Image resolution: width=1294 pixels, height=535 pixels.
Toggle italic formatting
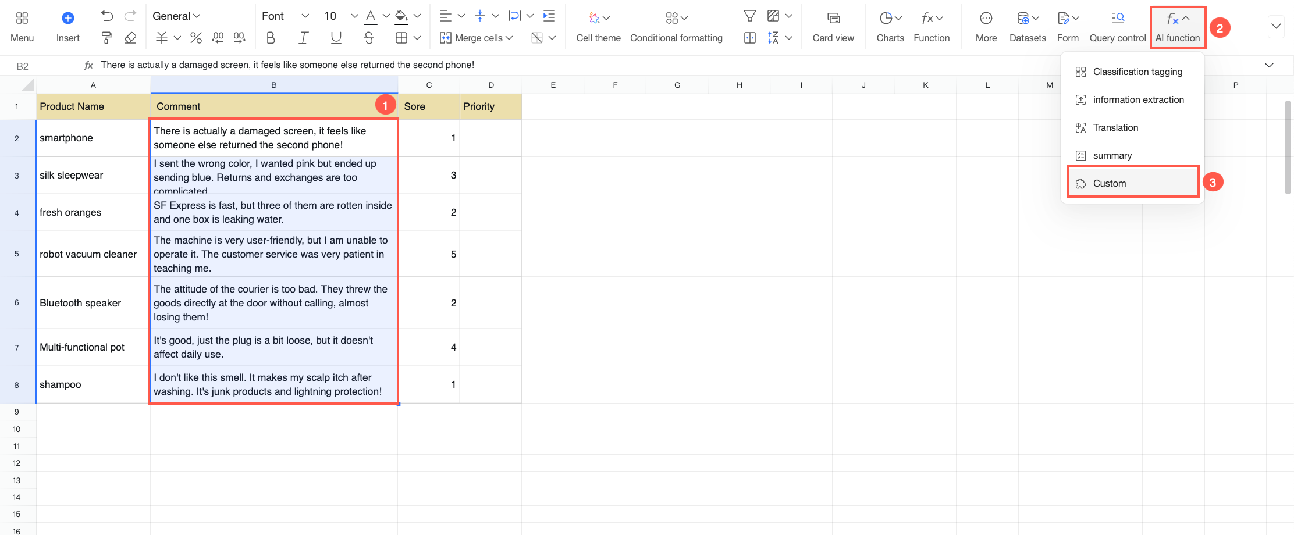pos(303,38)
